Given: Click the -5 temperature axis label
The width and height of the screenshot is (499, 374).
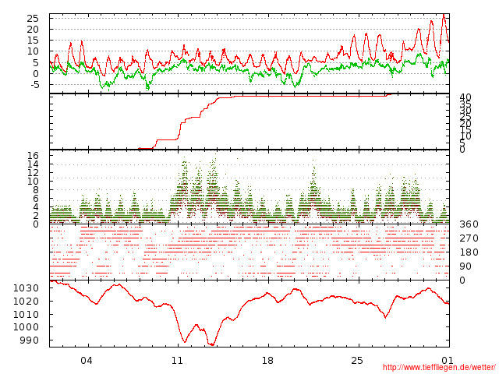Looking at the screenshot, I should [x=34, y=85].
